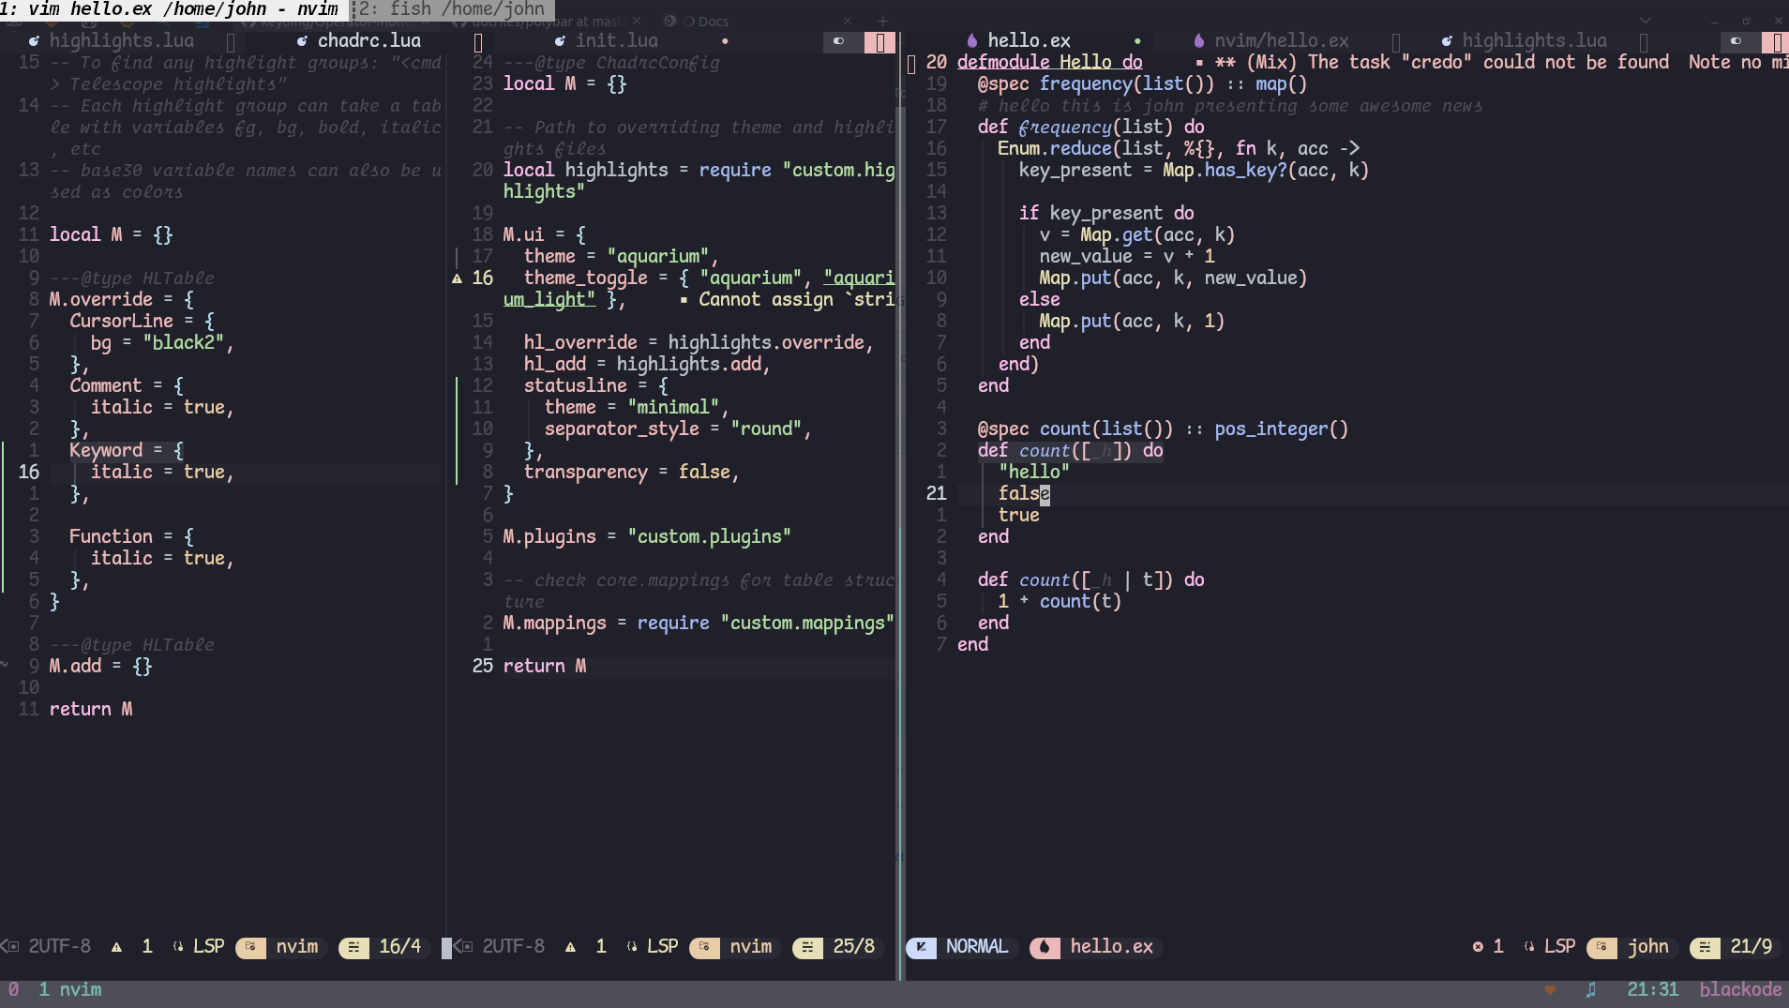This screenshot has height=1008, width=1789.
Task: Click the LSP gear indicator in right statusline
Action: point(1529,947)
